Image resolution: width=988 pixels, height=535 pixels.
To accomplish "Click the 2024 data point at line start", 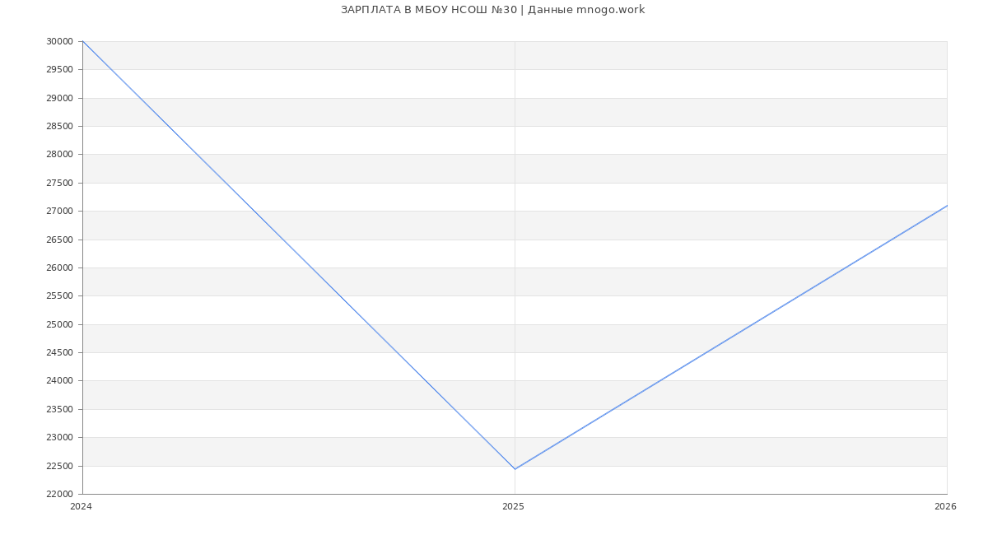I will pyautogui.click(x=83, y=41).
